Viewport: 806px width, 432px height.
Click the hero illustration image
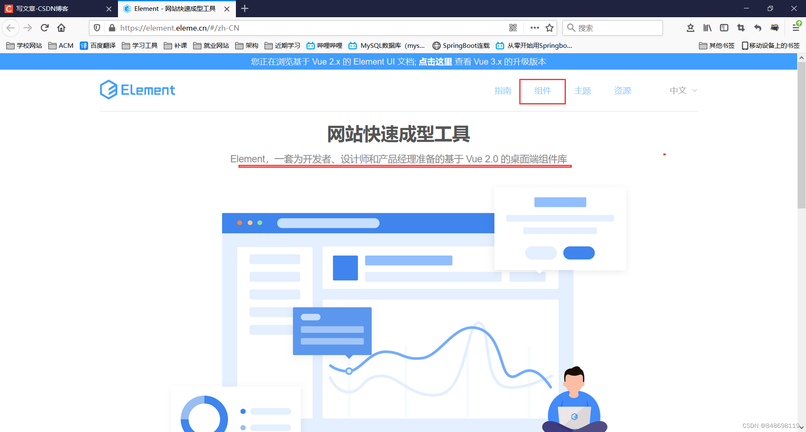click(x=398, y=310)
